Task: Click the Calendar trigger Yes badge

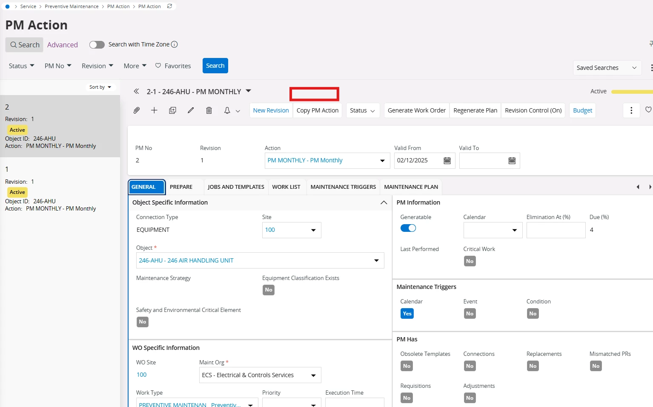Action: pos(407,314)
